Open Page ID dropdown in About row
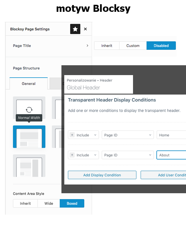 click(x=128, y=155)
